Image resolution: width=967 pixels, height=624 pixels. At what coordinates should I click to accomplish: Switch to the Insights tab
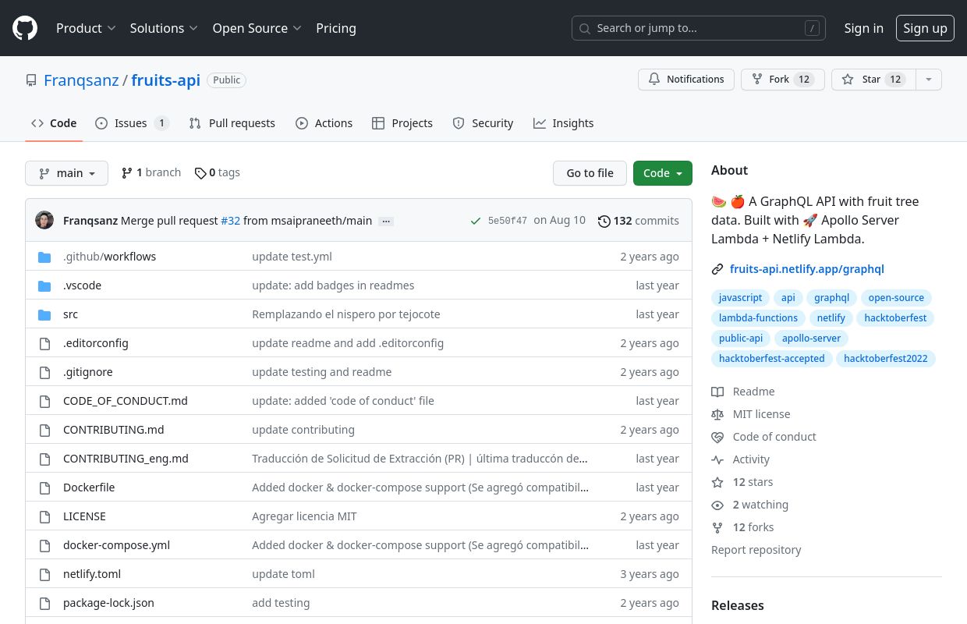(563, 123)
